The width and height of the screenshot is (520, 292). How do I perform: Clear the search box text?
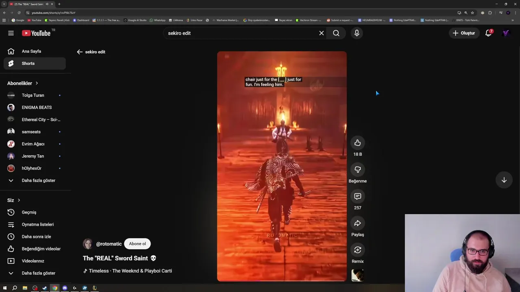pyautogui.click(x=321, y=33)
